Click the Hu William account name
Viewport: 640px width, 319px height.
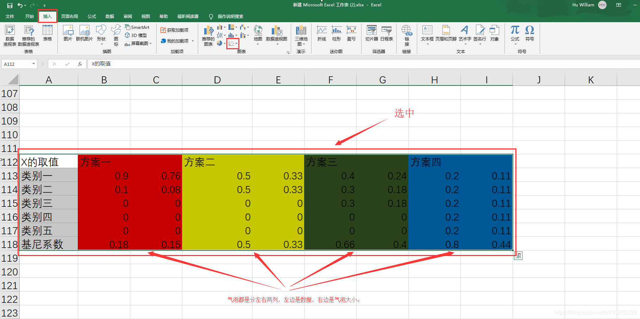click(583, 5)
